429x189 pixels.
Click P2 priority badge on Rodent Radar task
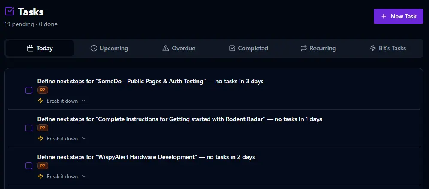[43, 128]
